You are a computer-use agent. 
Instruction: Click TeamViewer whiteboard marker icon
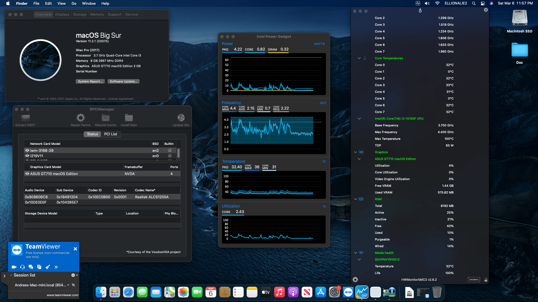click(x=48, y=267)
